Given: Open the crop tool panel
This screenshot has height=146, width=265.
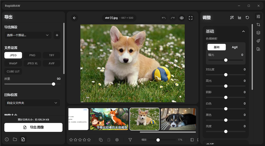Looking at the screenshot, I should (258, 25).
